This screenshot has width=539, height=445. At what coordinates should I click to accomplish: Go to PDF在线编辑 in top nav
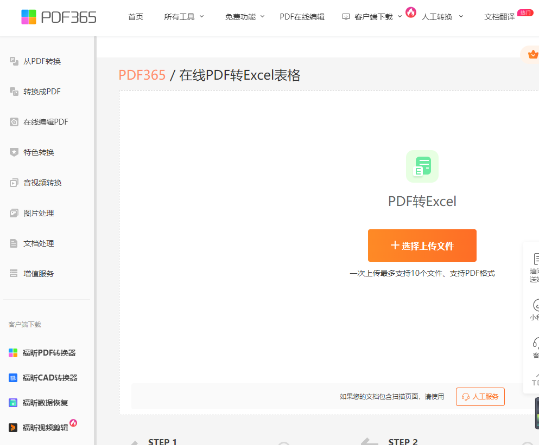click(302, 17)
